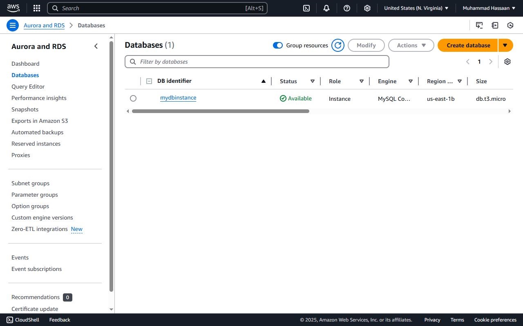Open Dashboard in sidebar
523x326 pixels.
(x=25, y=64)
